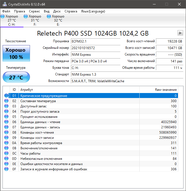This screenshot has height=191, width=186.
Task: Open the Сервис menu
Action: tap(34, 11)
